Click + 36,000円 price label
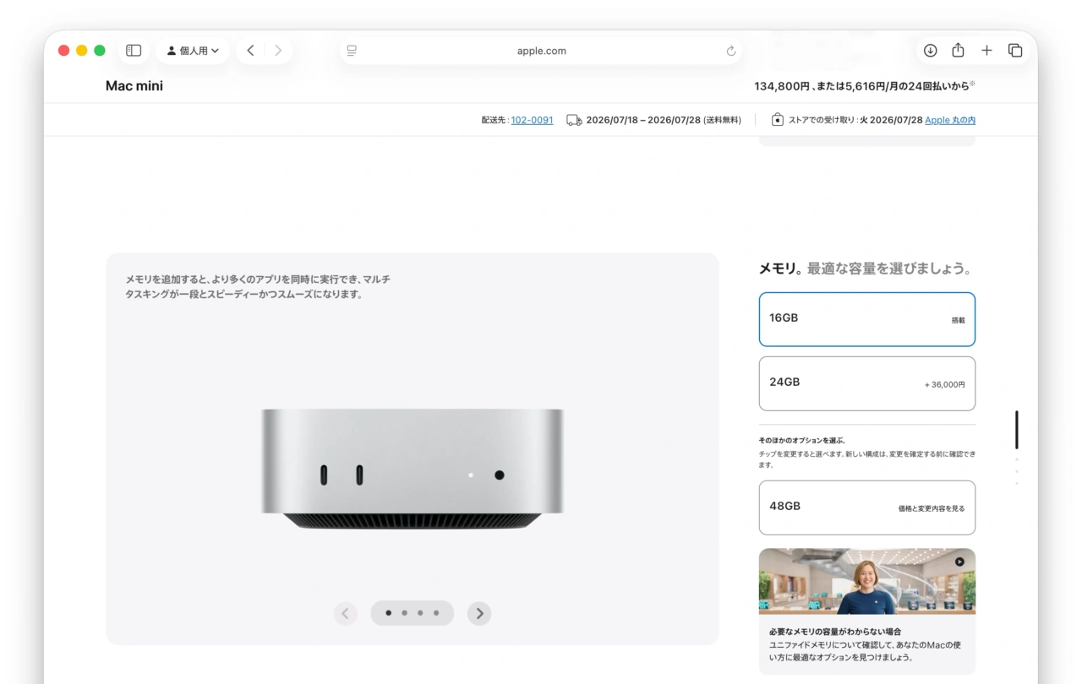Viewport: 1082px width, 684px height. [944, 384]
